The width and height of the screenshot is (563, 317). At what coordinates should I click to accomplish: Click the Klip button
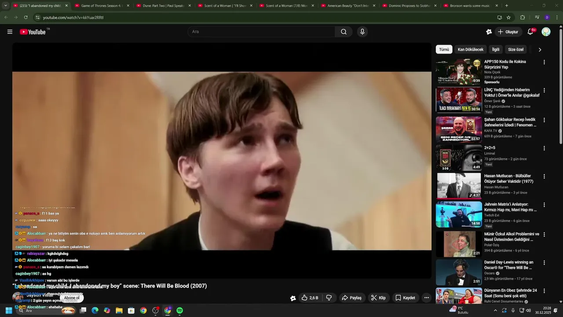[378, 298]
